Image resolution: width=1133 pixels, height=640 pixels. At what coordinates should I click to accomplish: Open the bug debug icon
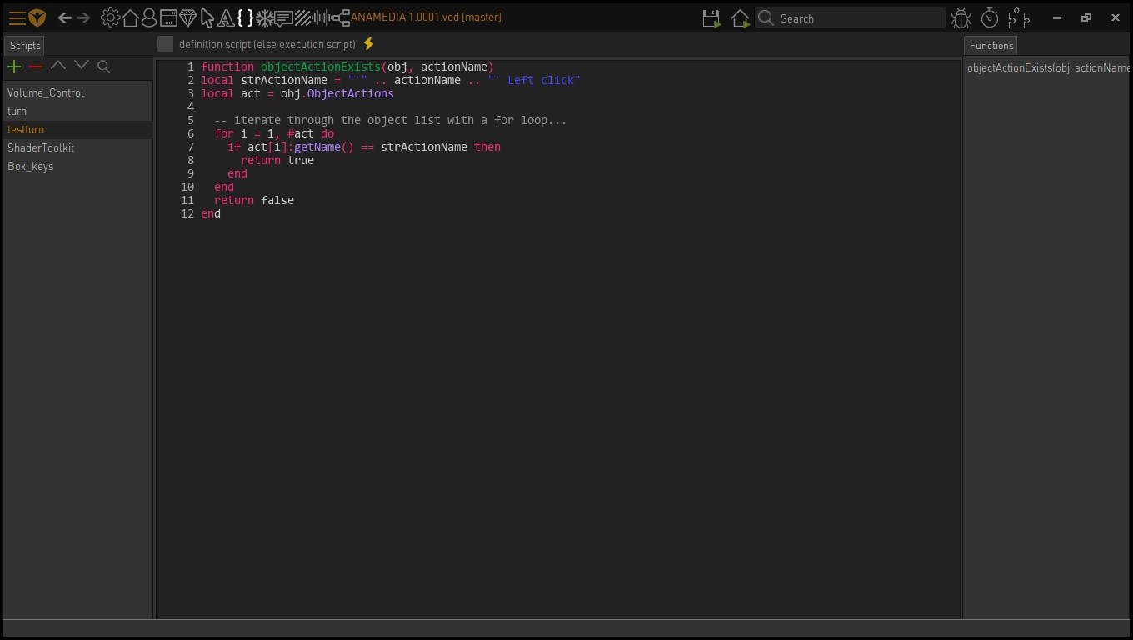(961, 18)
